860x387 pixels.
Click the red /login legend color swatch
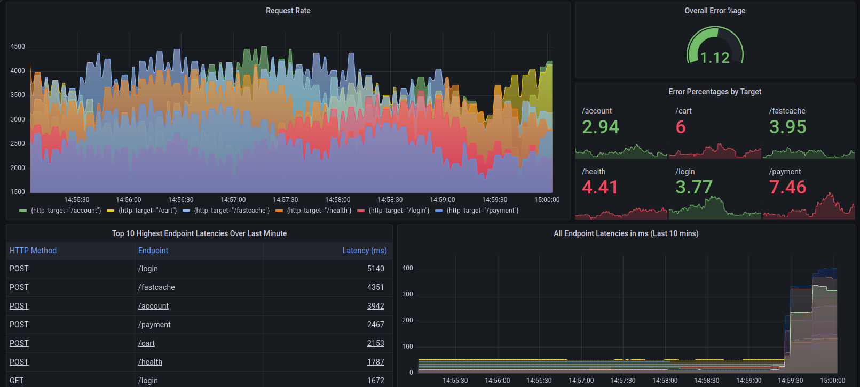[361, 211]
